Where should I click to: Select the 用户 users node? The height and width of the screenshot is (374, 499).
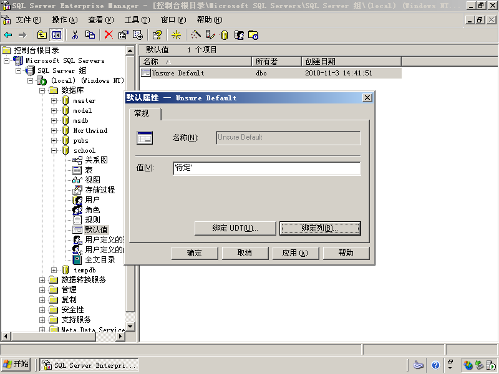pyautogui.click(x=92, y=199)
